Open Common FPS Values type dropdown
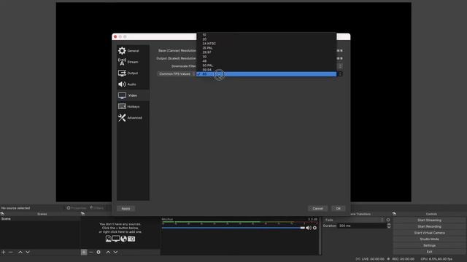The image size is (467, 262). (177, 74)
